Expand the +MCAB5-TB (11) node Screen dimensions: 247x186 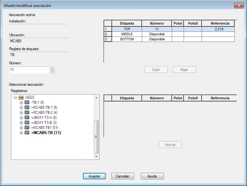click(x=21, y=133)
